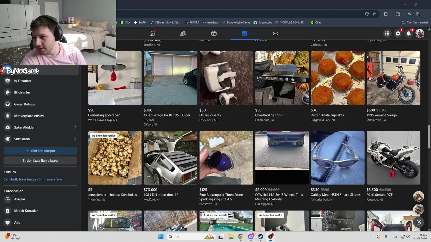Click install app icon in address bar
431x242 pixels.
pyautogui.click(x=367, y=14)
